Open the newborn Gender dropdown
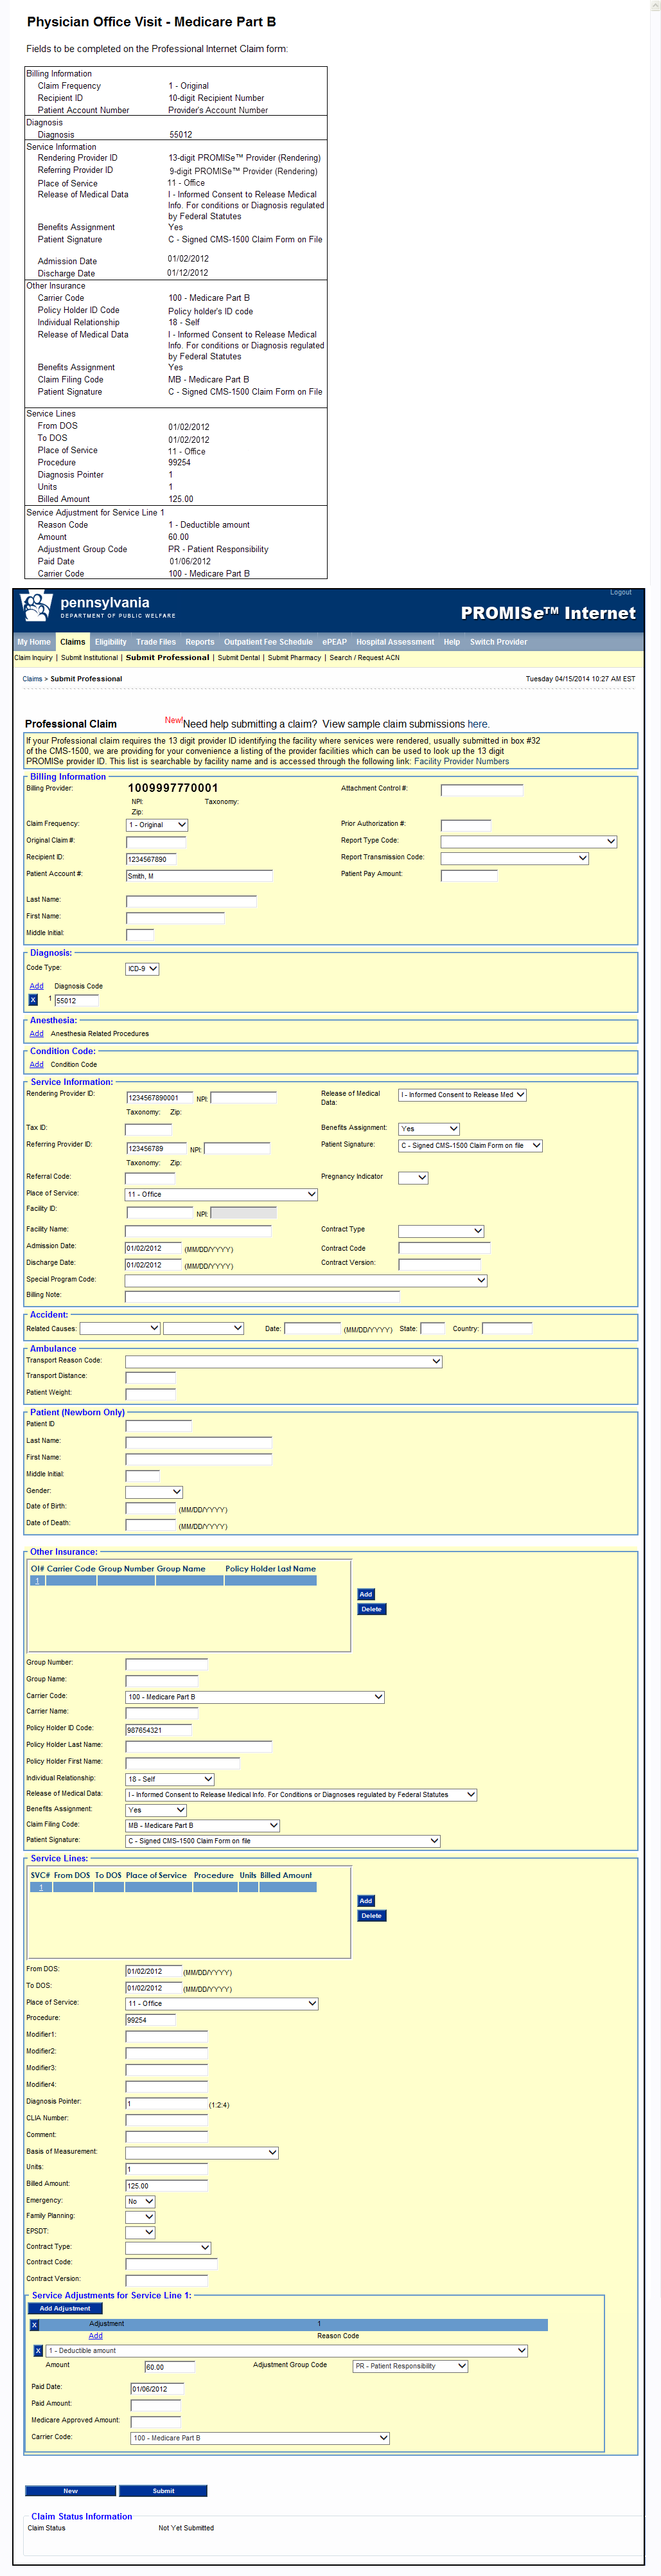The image size is (661, 2576). tap(154, 1492)
